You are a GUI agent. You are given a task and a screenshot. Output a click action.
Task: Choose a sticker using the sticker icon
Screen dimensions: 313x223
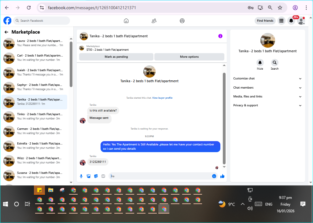tap(96, 176)
